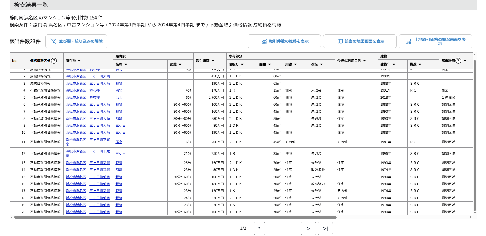Select 2,700万円 price cell in row 5
The height and width of the screenshot is (236, 486).
pyautogui.click(x=210, y=98)
